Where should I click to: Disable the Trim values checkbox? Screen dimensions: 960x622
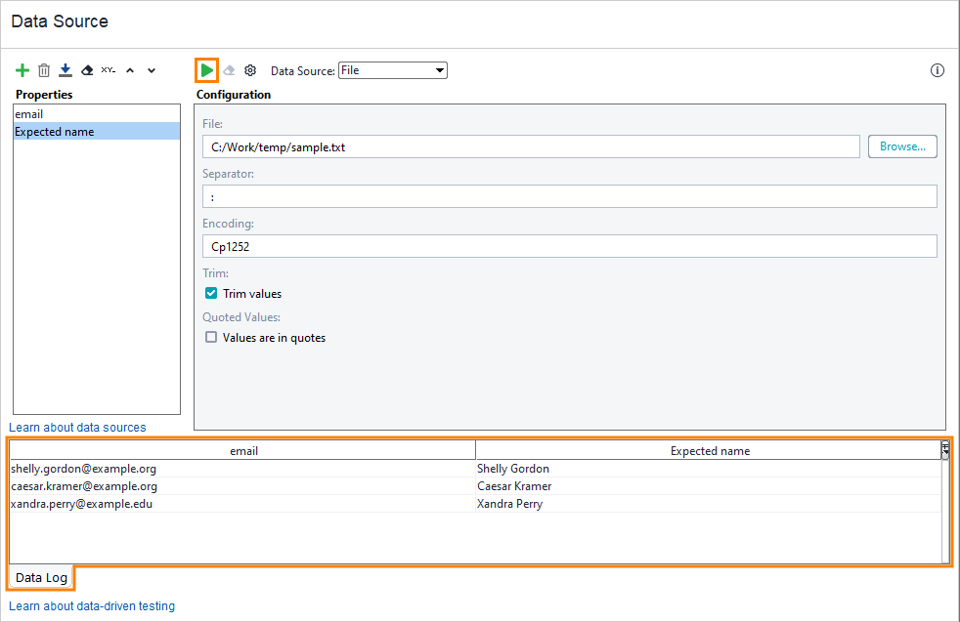coord(210,293)
